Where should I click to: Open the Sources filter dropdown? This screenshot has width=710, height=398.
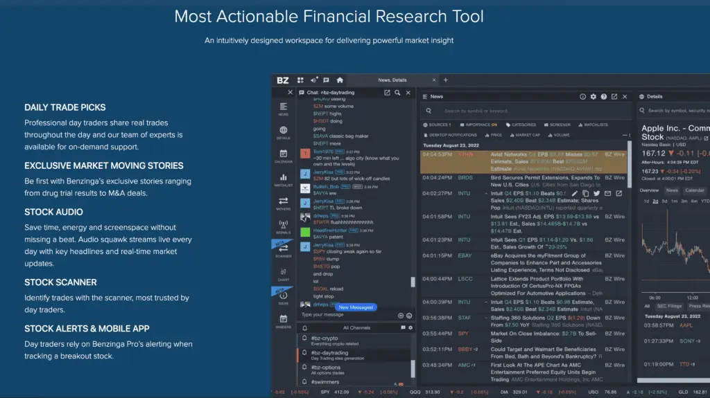pyautogui.click(x=437, y=125)
